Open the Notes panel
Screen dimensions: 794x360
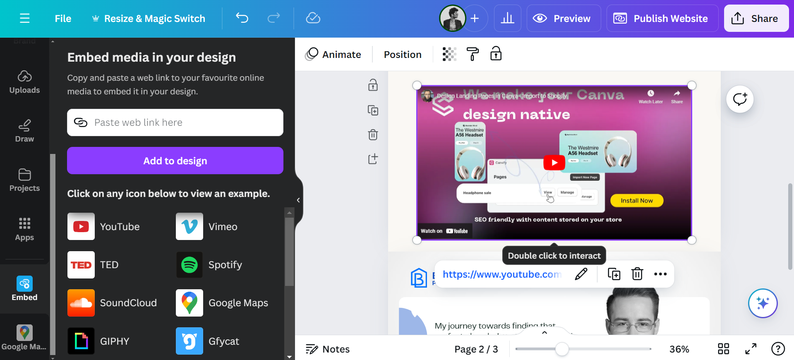(328, 349)
